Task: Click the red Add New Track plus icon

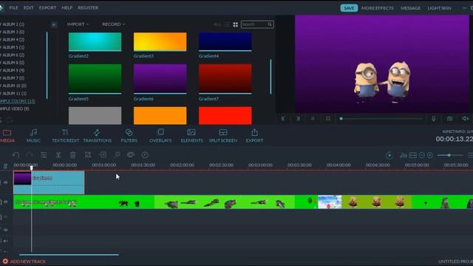Action: [x=5, y=261]
